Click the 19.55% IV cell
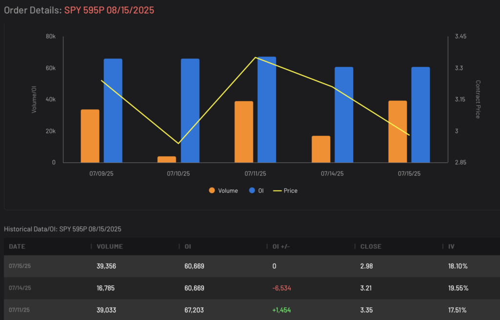Image resolution: width=500 pixels, height=320 pixels. [x=458, y=288]
